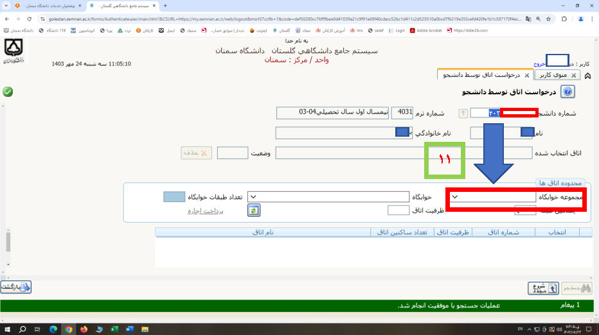Click the خروج logout link
599x335 pixels.
coord(539,64)
